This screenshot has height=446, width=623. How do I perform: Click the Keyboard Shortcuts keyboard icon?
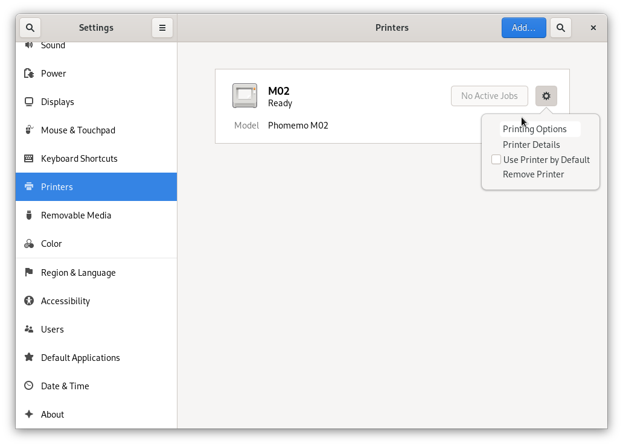pos(28,159)
